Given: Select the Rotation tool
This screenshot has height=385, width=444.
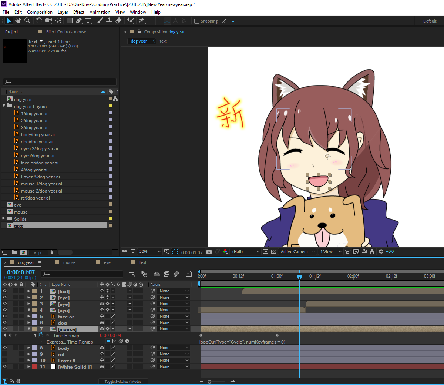Looking at the screenshot, I should pos(39,21).
